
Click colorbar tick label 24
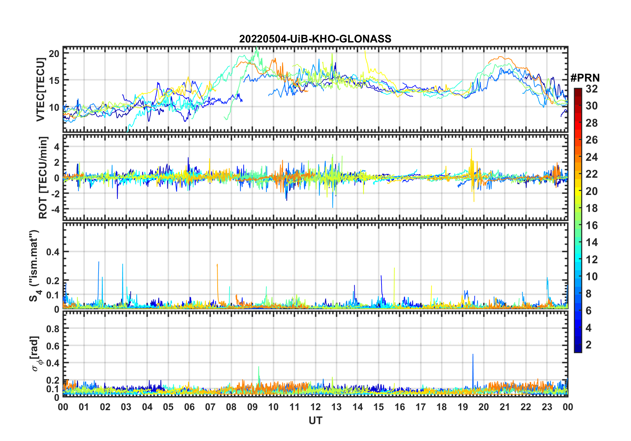pos(592,157)
